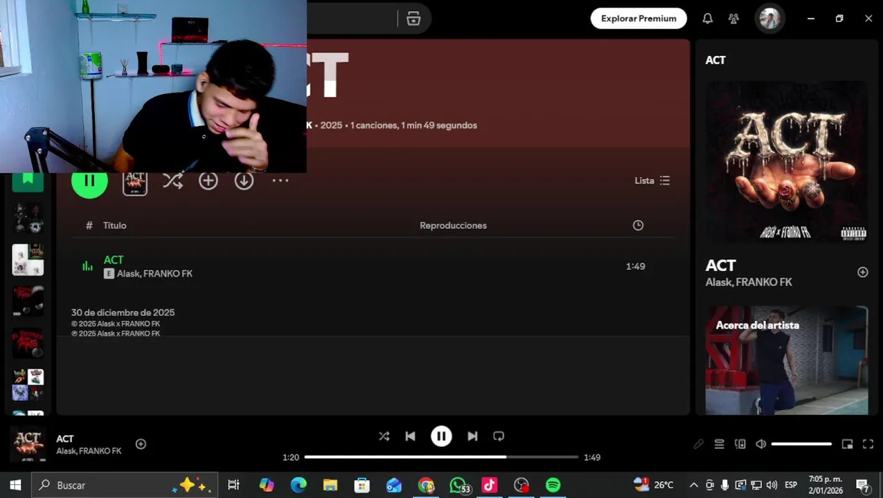Add ACT album to your library

tap(208, 181)
